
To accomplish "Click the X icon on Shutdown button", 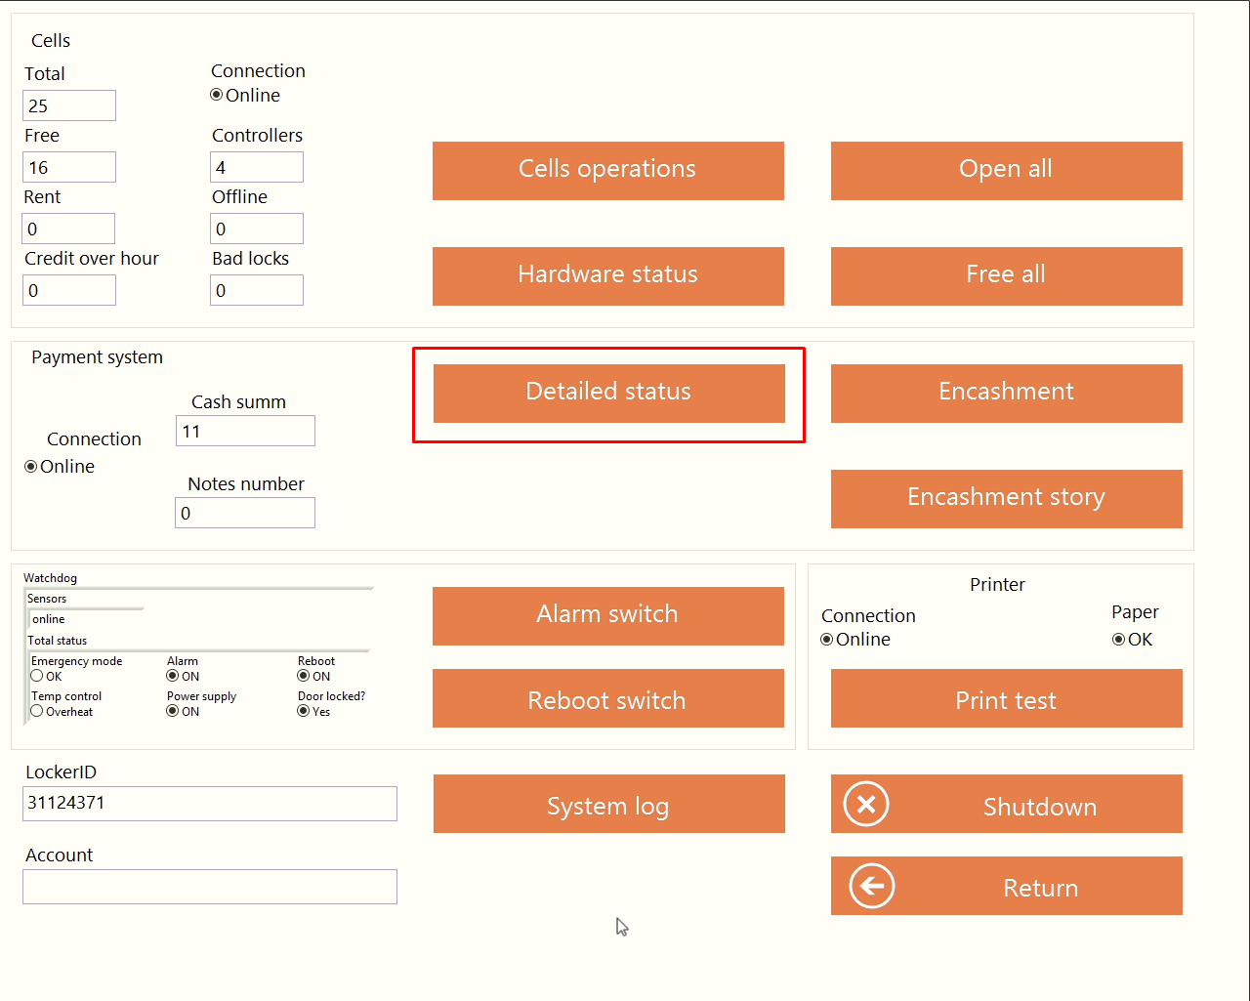I will [866, 805].
